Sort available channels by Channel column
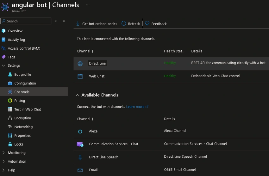269x176 pixels. [x=85, y=119]
